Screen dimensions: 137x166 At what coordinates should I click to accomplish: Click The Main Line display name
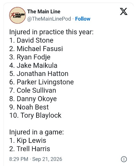[44, 11]
